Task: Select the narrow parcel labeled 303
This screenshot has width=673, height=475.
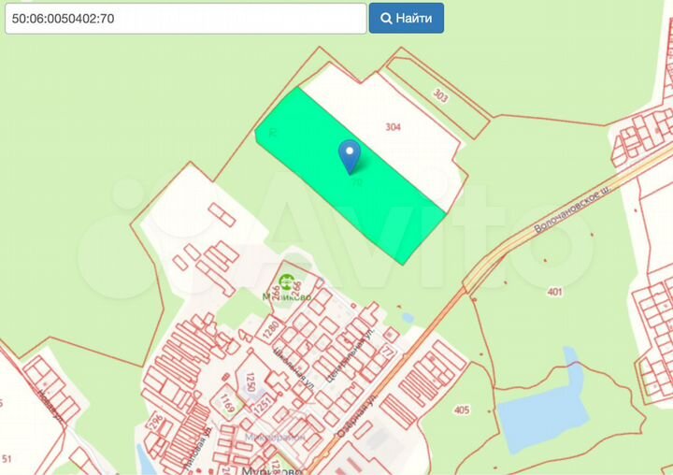Action: (440, 95)
